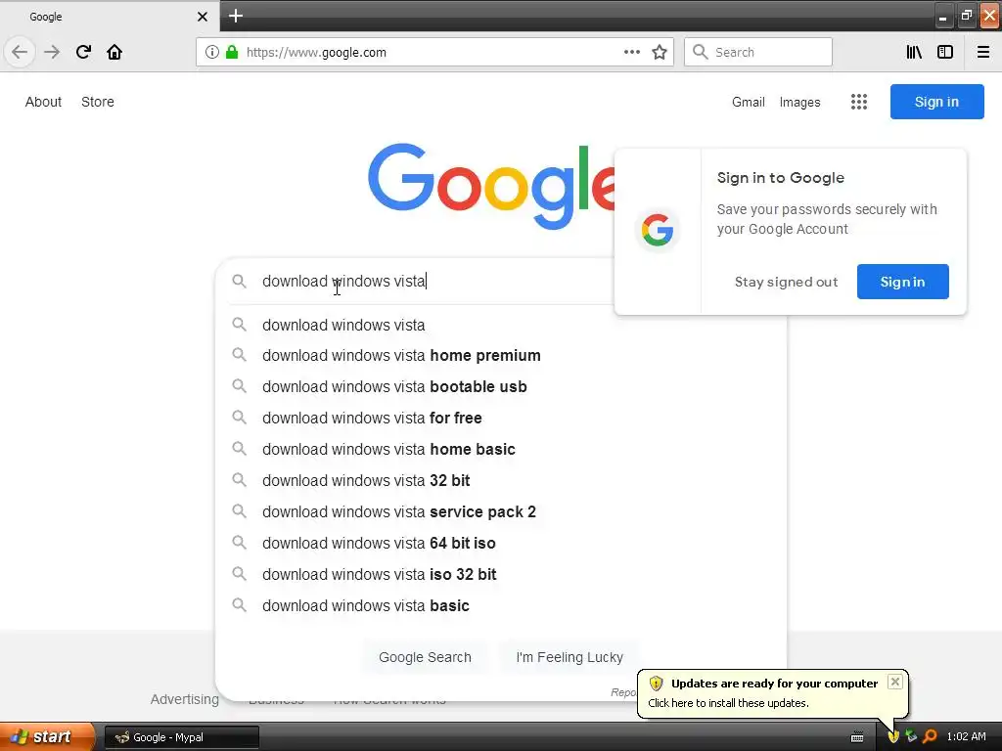Open the orange magnifier tray icon

click(x=930, y=736)
